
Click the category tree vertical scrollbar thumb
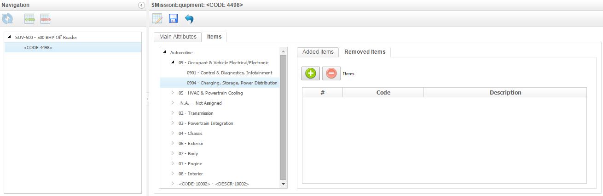283,117
